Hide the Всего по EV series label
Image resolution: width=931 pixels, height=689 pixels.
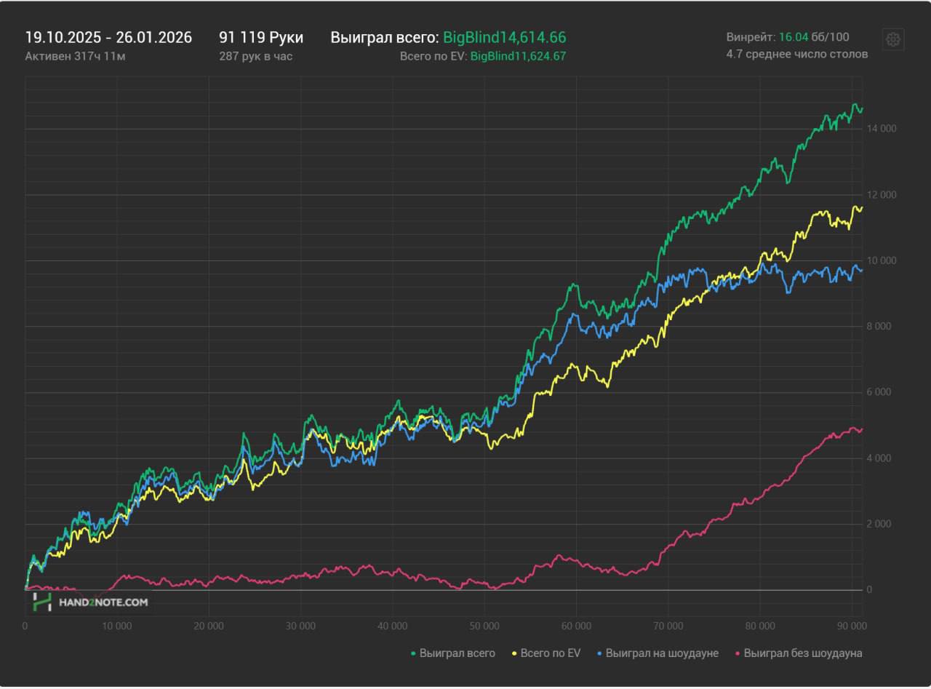tap(550, 653)
